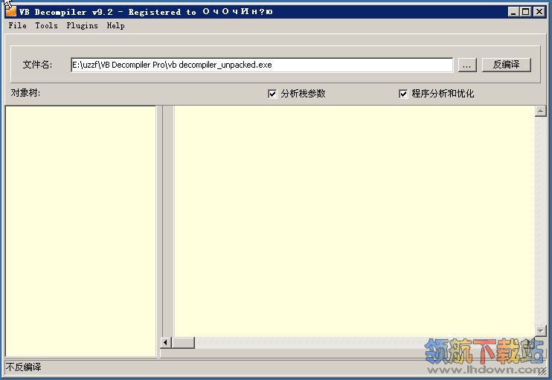This screenshot has width=552, height=380.
Task: Click the vertical scrollbar up arrow
Action: tap(540, 112)
